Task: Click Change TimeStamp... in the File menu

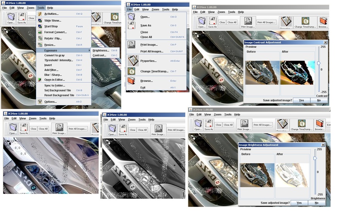Action: coord(156,71)
